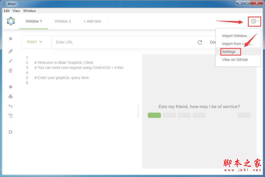
Task: Switch to Window 2 tab
Action: [x=63, y=21]
